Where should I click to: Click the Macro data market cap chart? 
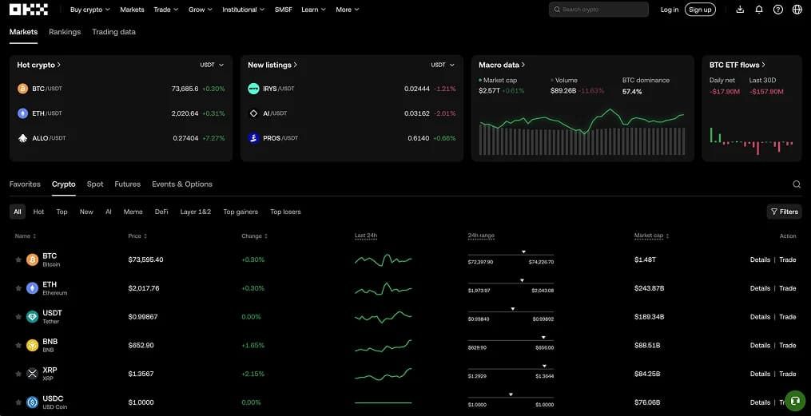[x=582, y=132]
